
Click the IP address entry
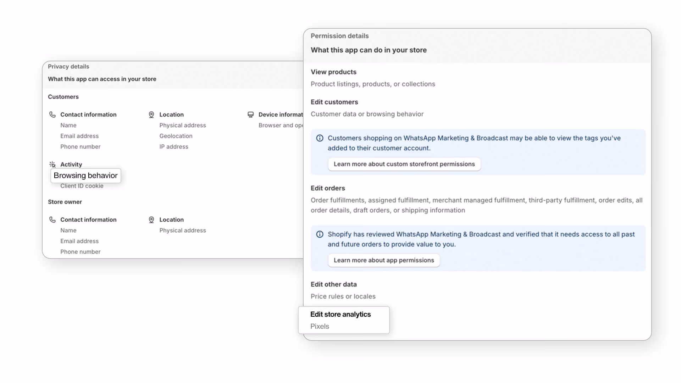pyautogui.click(x=174, y=146)
